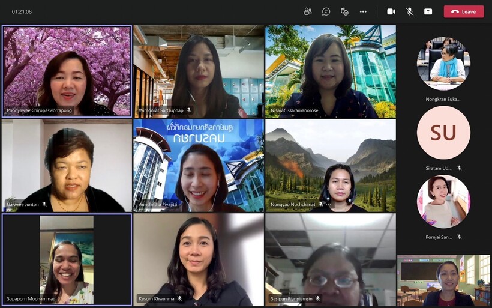
Task: Click mute icon on Kesorn Khwunma's tile
Action: coord(179,298)
